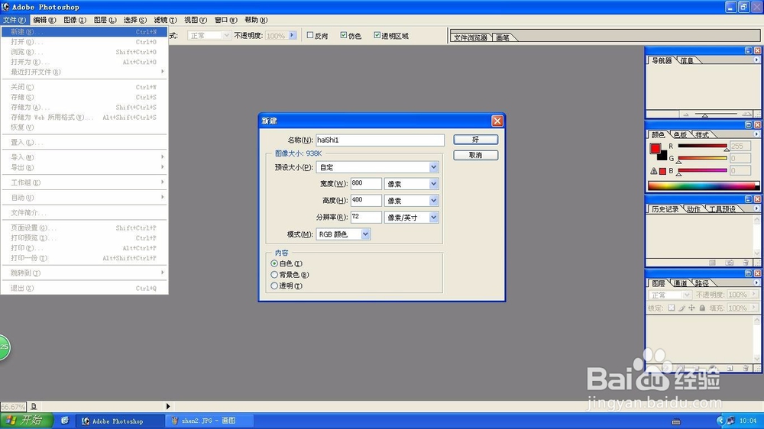Click the document status icon beside zoom percentage

(x=34, y=406)
